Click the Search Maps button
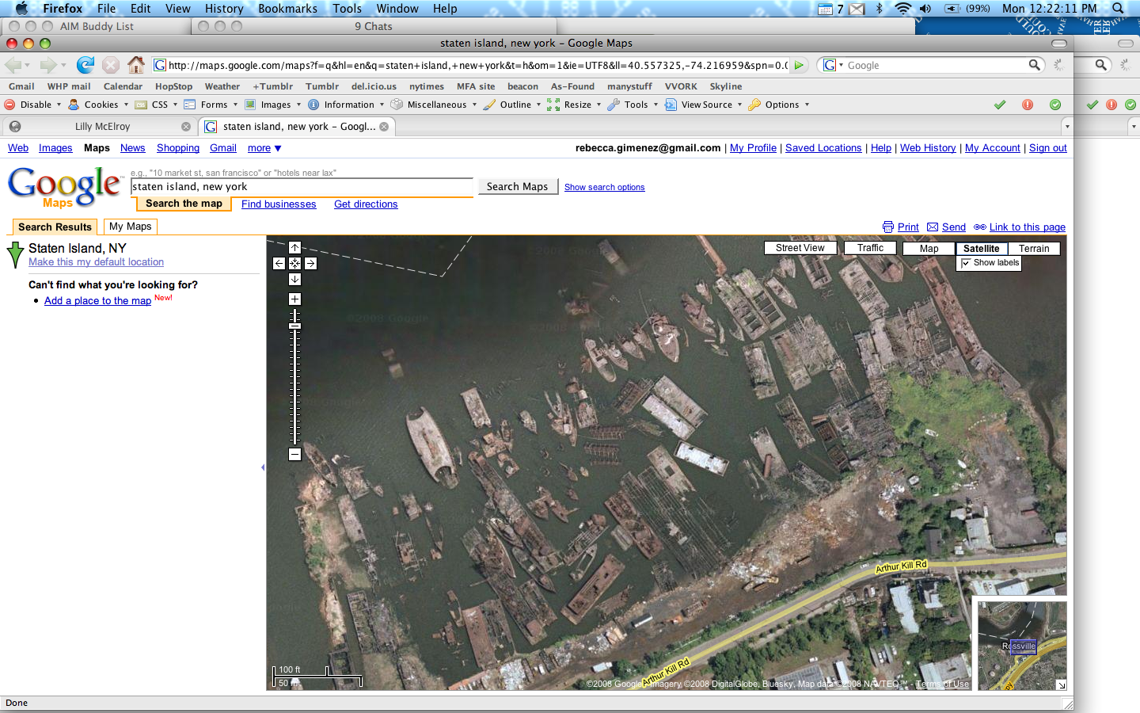1140x713 pixels. pos(517,186)
